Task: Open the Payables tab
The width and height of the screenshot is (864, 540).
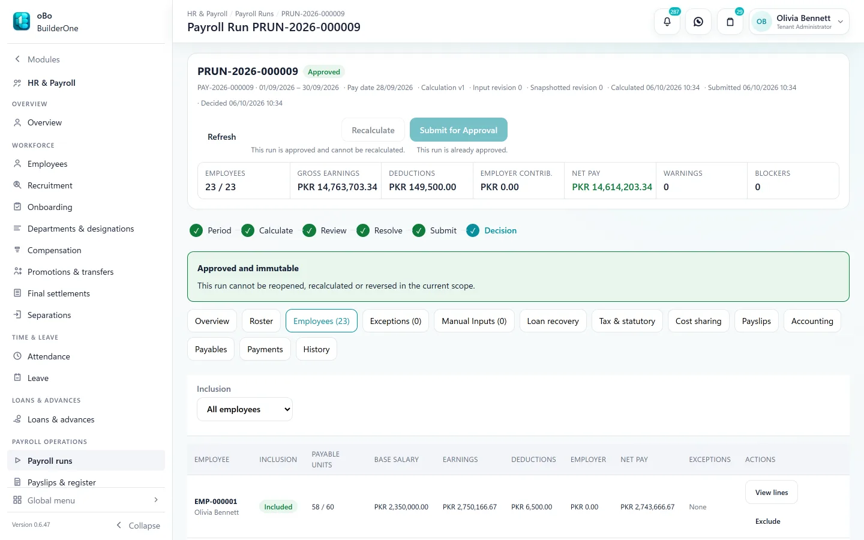Action: pos(211,349)
